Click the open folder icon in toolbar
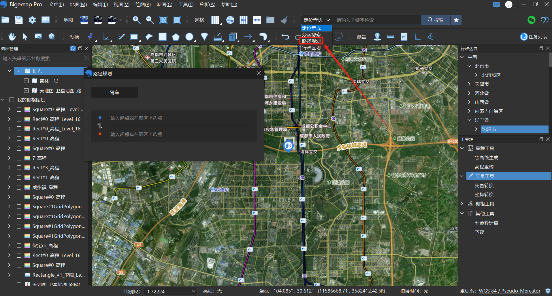Viewport: 552px width, 296px height. coord(5,20)
